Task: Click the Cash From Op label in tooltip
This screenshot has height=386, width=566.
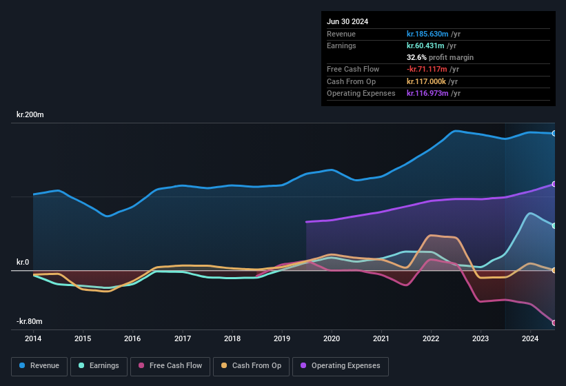Action: (x=351, y=81)
